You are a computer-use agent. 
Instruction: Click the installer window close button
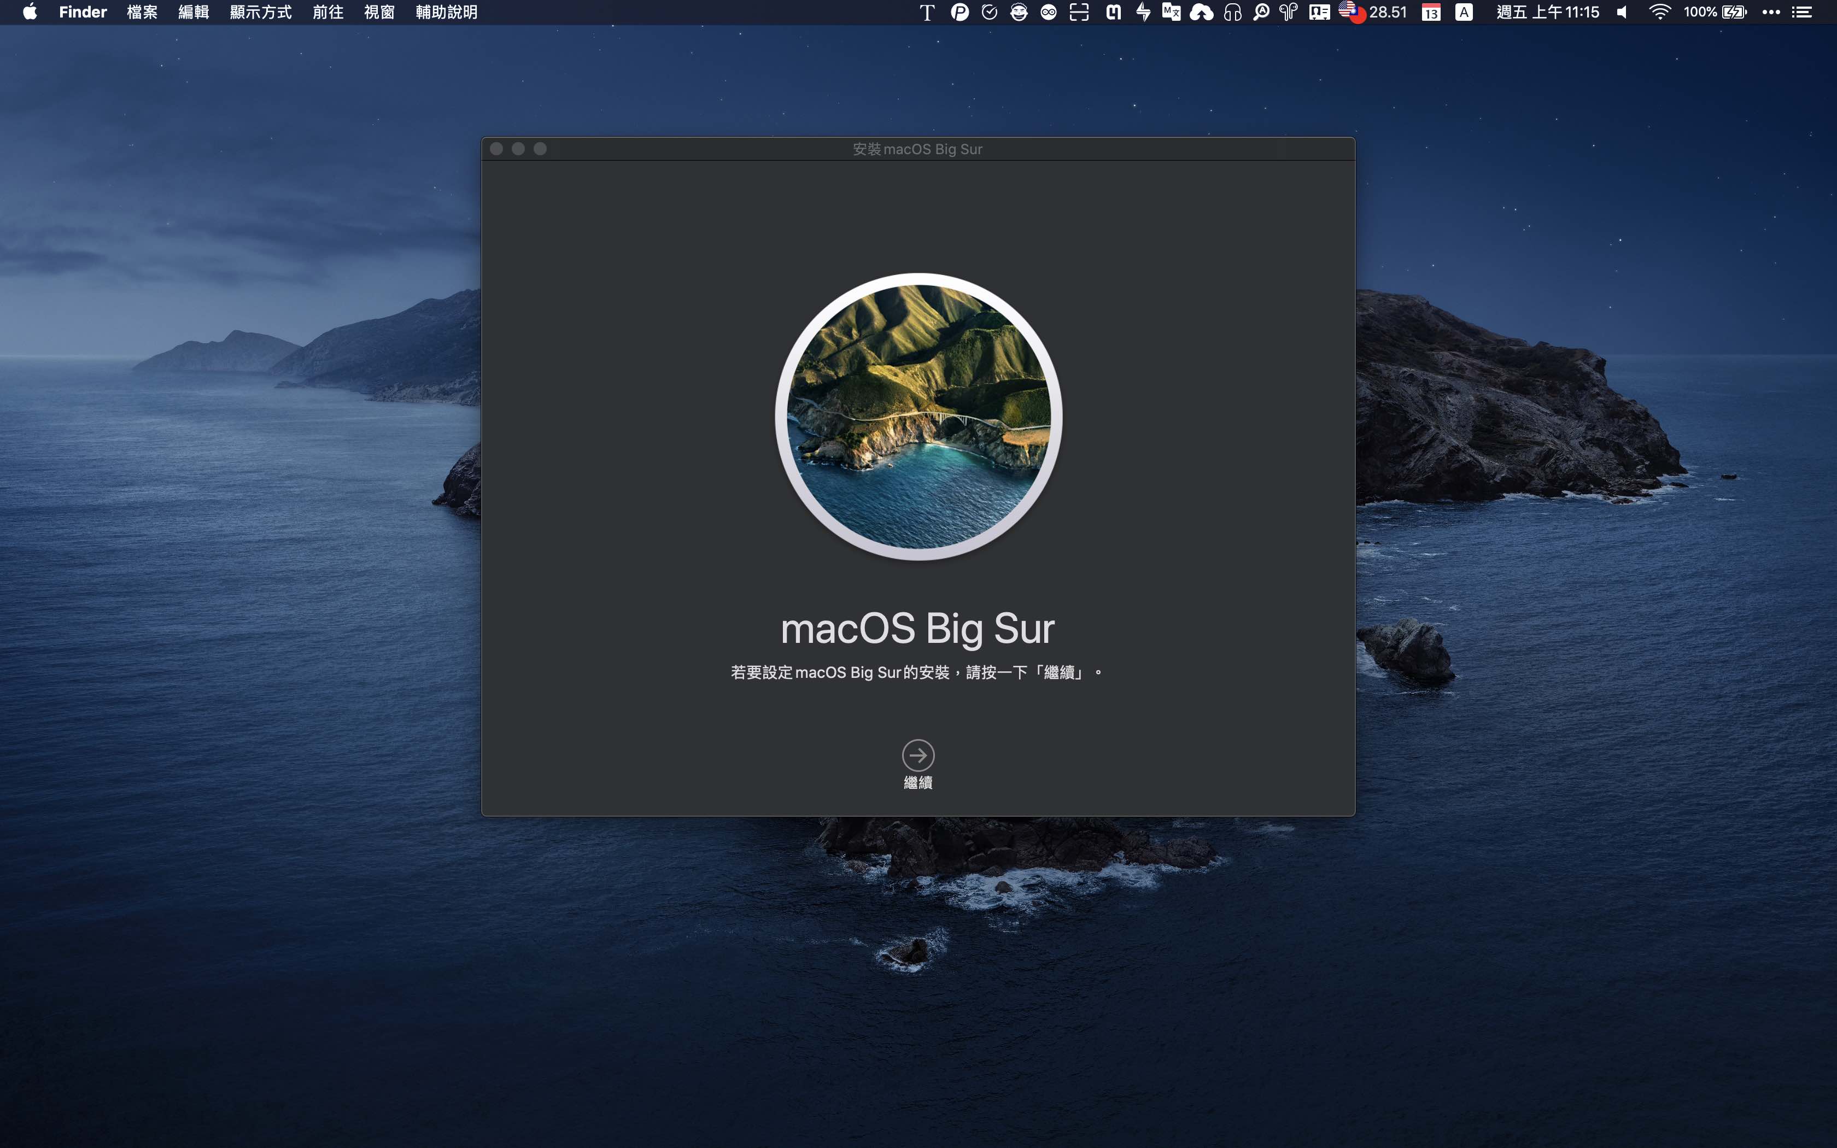click(496, 149)
